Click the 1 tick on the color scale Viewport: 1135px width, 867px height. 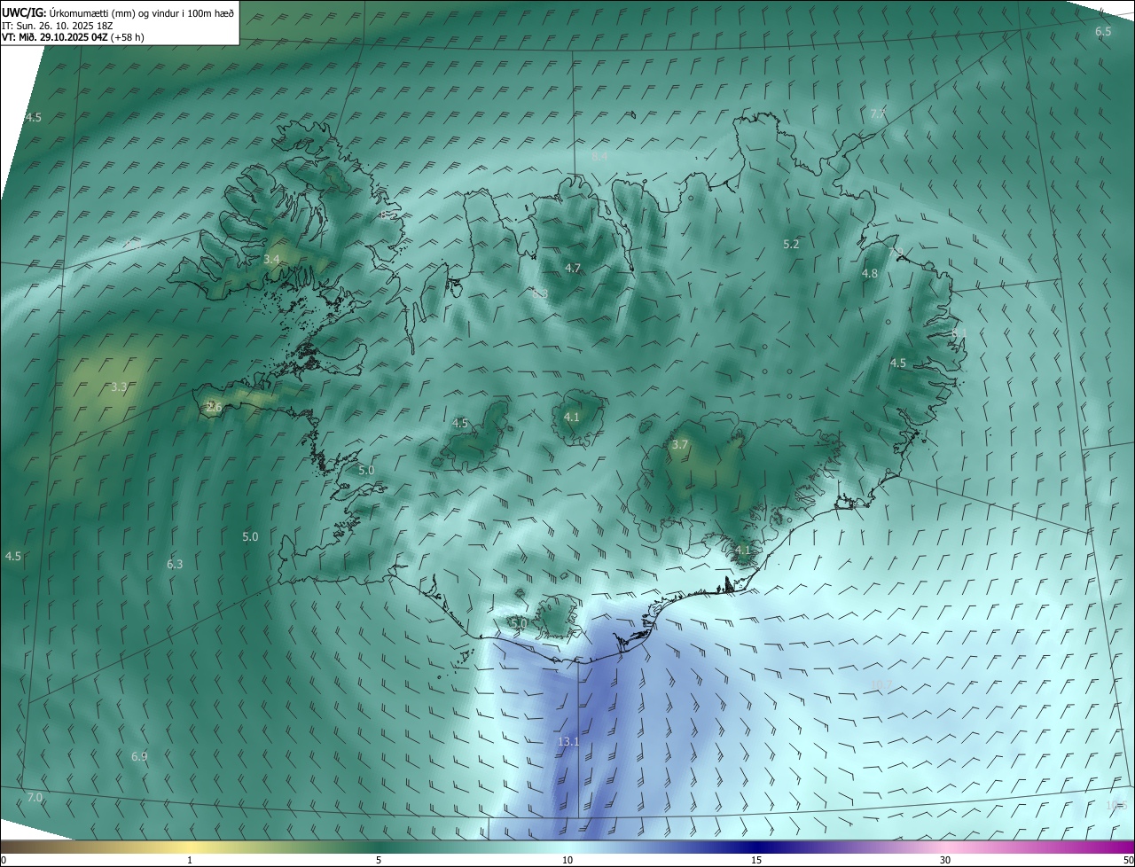click(x=190, y=860)
